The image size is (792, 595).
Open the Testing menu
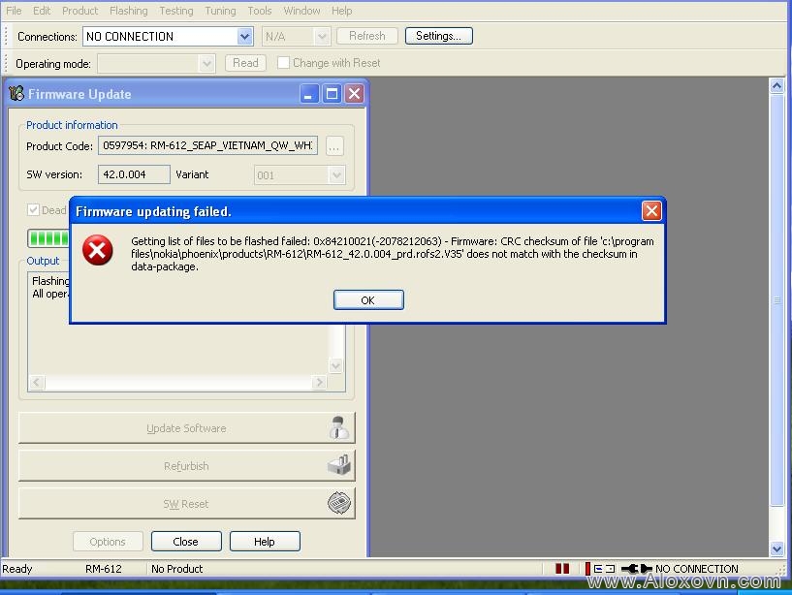click(x=176, y=11)
